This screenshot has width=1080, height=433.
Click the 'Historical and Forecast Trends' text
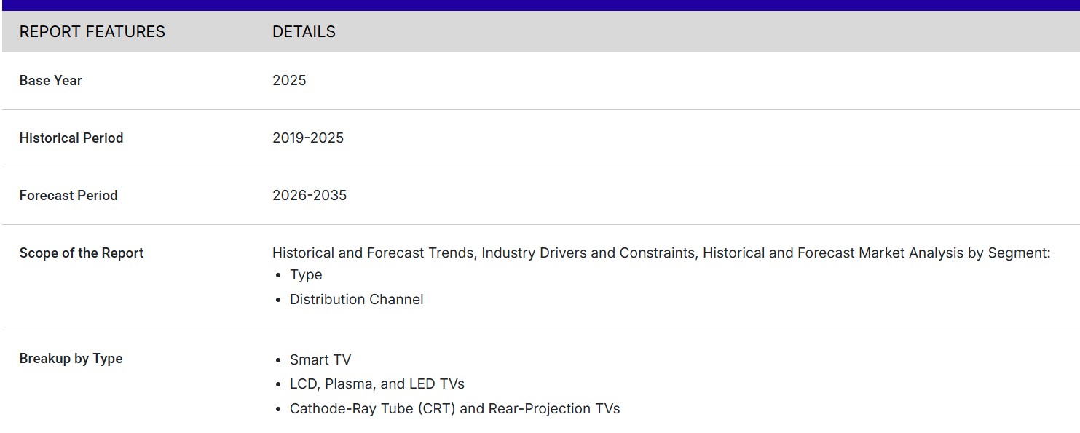tap(374, 253)
